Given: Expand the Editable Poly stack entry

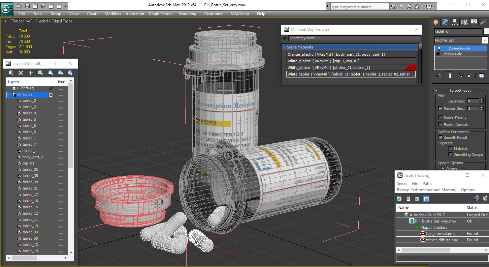Looking at the screenshot, I should (438, 54).
